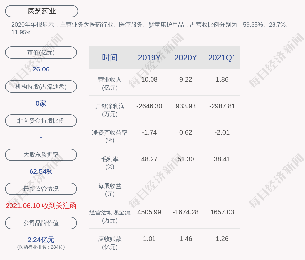Image resolution: width=305 pixels, height=260 pixels.
Task: Select receivables value 1.46
Action: [186, 239]
